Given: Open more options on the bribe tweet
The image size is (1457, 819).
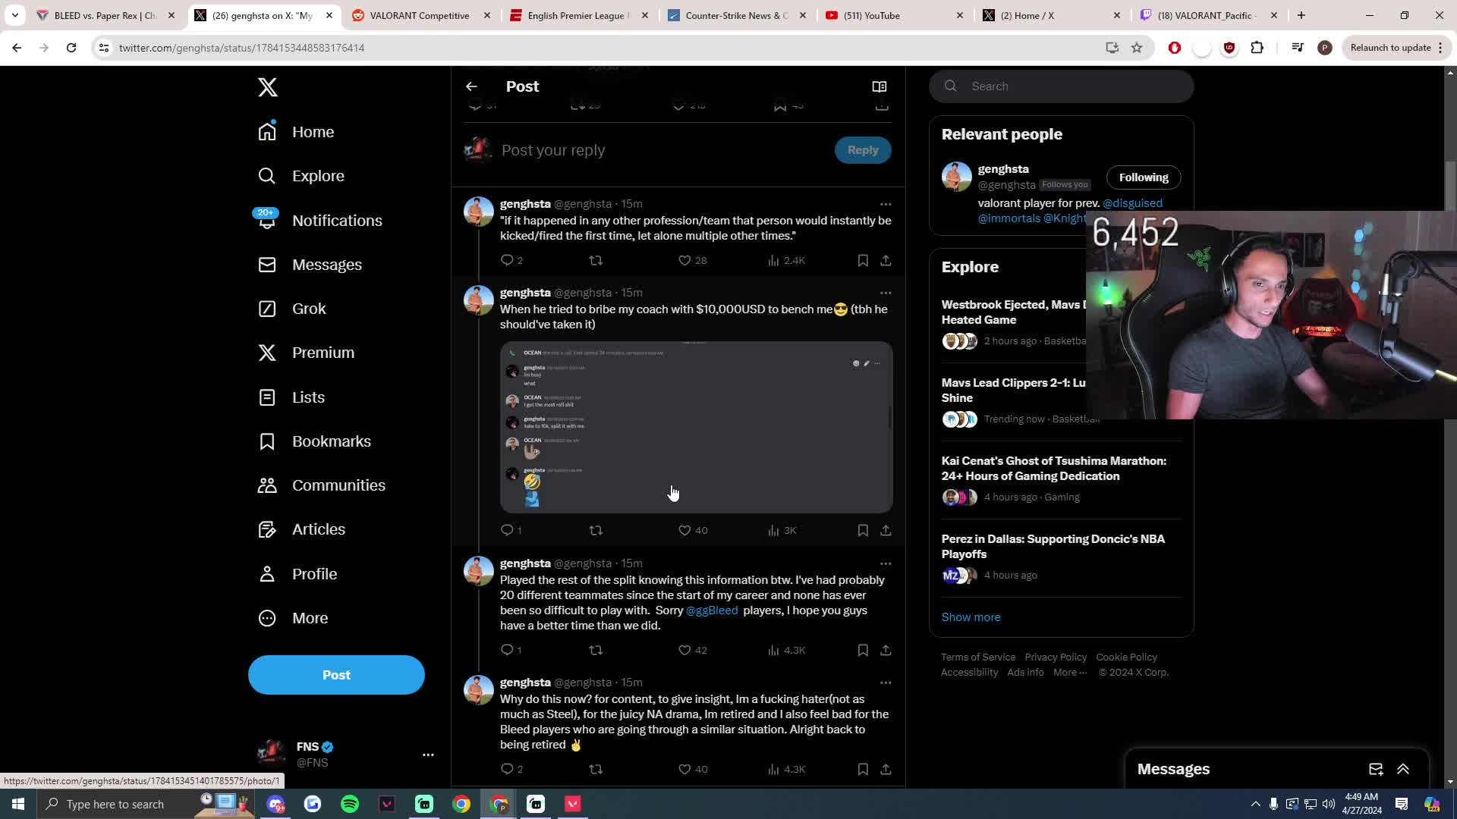Looking at the screenshot, I should (x=886, y=293).
